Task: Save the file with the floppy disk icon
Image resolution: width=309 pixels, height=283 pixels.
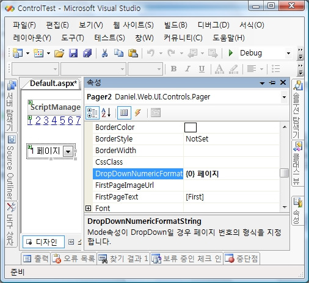Action: [x=73, y=53]
